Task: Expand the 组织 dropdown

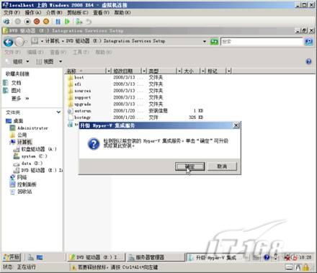Action: pos(21,61)
